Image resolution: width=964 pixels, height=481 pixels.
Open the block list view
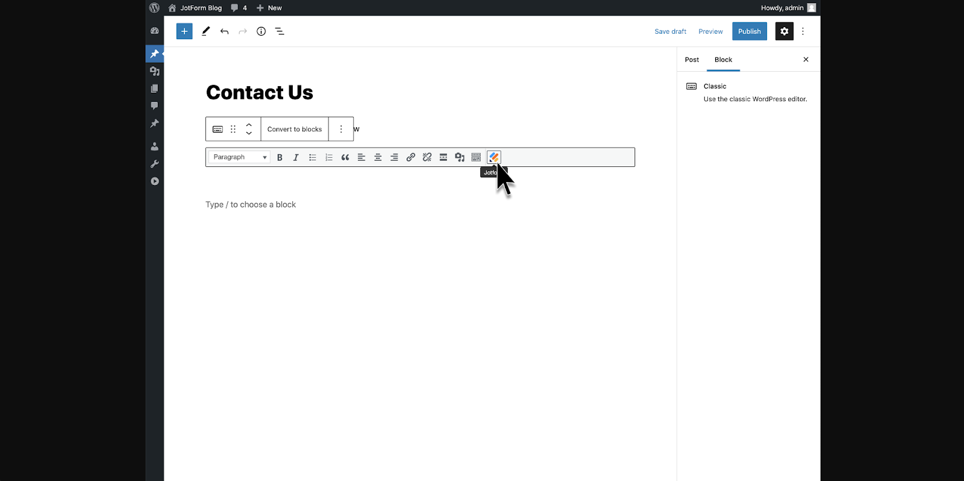280,31
